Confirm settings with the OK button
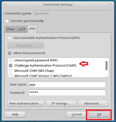The height and width of the screenshot is (122, 116). click(x=99, y=115)
